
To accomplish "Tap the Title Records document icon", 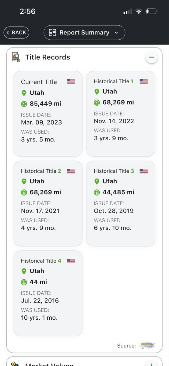I will pos(16,57).
